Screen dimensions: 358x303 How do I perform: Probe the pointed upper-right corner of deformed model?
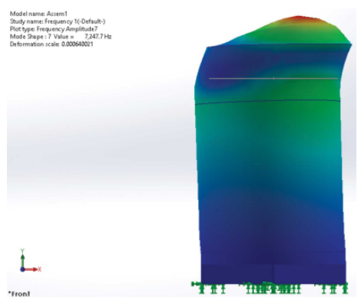coord(350,45)
